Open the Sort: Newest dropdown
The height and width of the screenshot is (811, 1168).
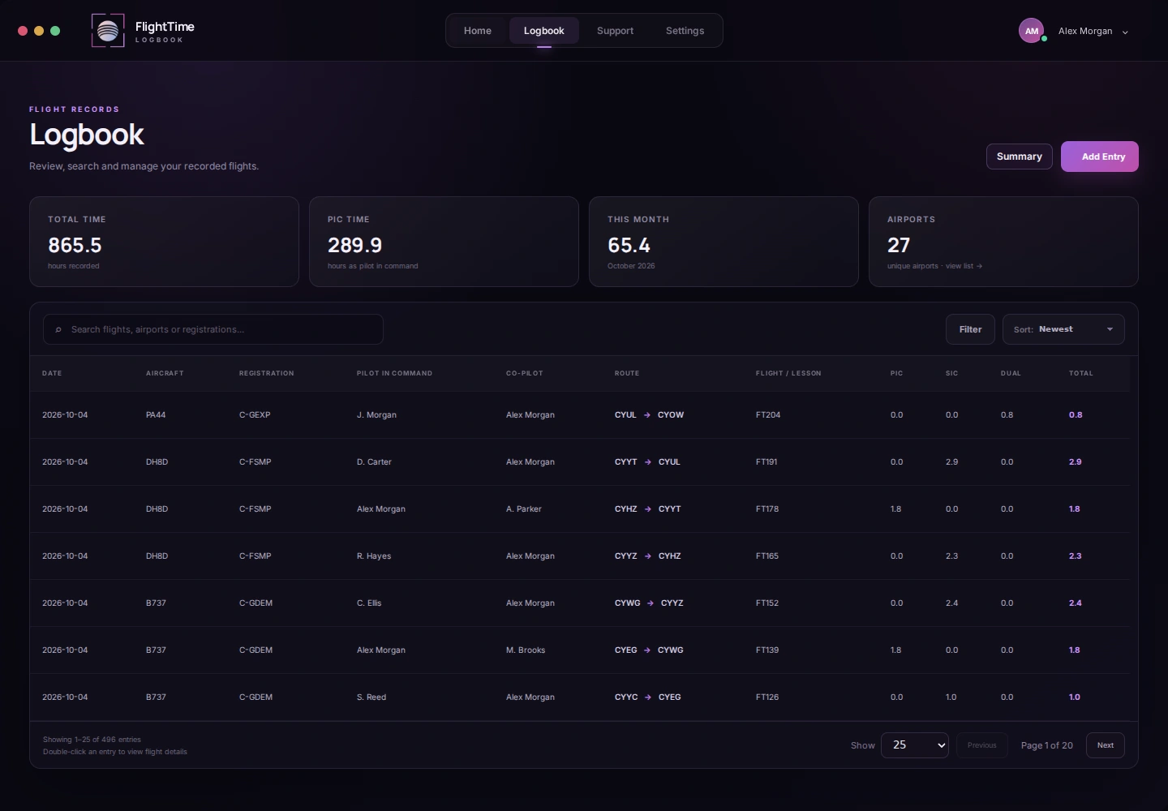coord(1063,329)
